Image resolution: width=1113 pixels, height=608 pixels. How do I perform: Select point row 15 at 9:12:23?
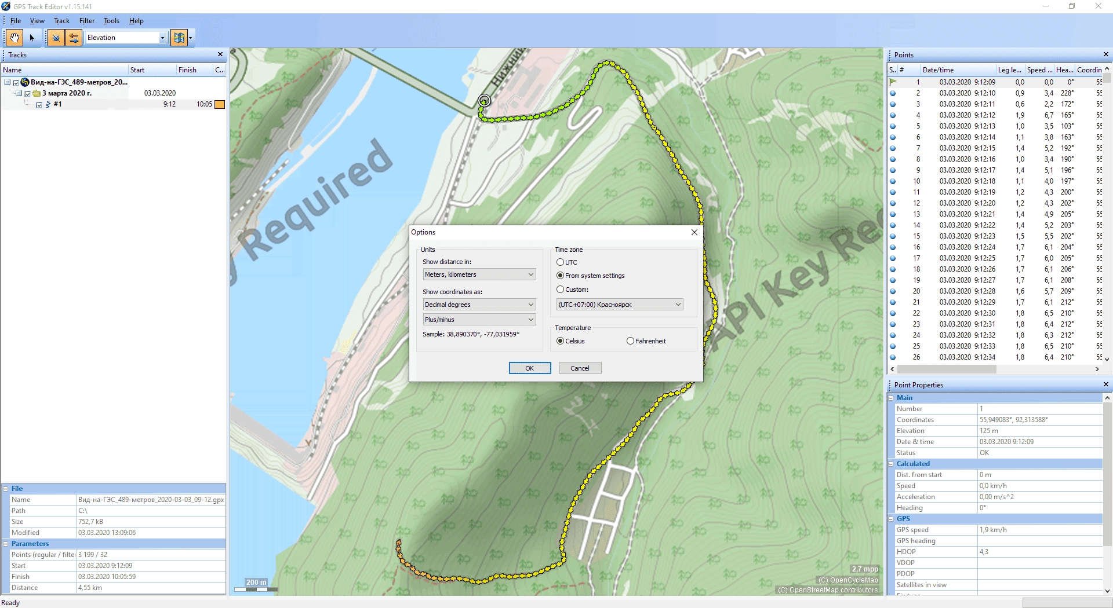click(x=995, y=236)
